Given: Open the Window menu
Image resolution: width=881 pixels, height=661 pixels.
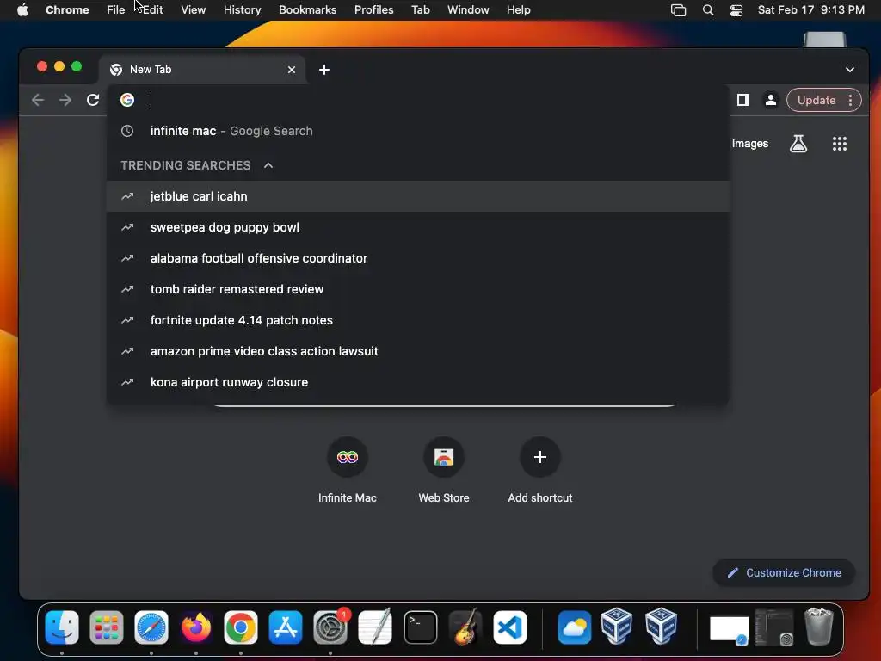Looking at the screenshot, I should tap(468, 10).
